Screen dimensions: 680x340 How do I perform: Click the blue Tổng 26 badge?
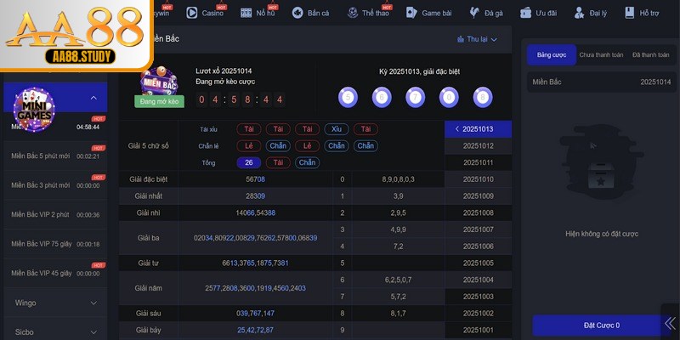[248, 162]
